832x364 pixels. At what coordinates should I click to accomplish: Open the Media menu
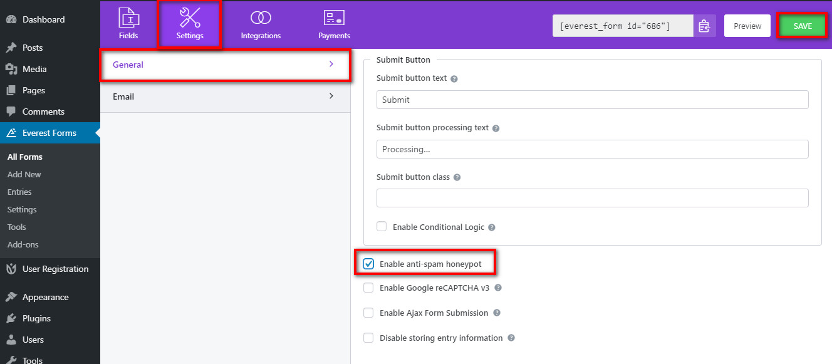point(50,69)
